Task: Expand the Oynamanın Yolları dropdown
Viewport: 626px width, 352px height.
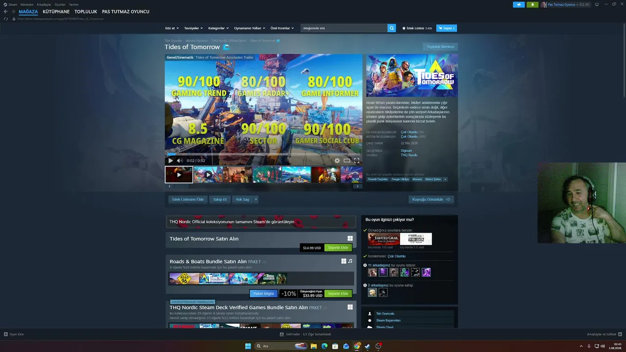Action: (249, 28)
